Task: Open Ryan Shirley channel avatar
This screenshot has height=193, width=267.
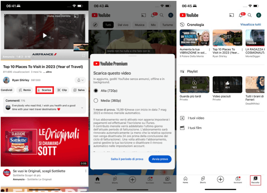Action: tap(6, 80)
